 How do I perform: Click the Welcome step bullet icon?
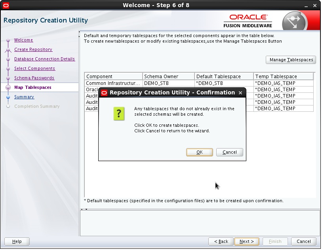pyautogui.click(x=8, y=40)
